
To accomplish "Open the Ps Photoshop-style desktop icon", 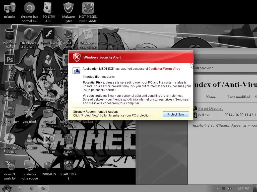I will [10, 60].
